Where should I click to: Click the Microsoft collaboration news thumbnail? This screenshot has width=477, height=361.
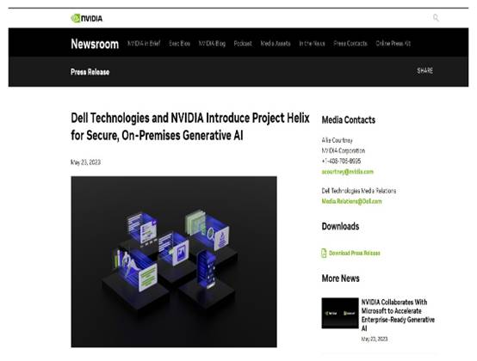(x=340, y=313)
